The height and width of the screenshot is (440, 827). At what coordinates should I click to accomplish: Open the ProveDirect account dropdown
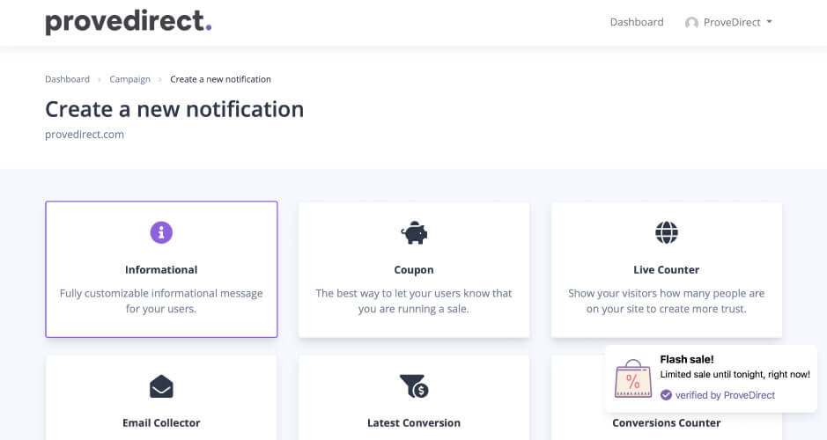tap(728, 22)
